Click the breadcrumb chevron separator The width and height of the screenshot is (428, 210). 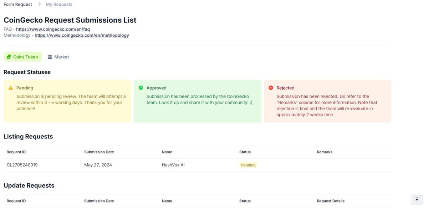(x=40, y=4)
